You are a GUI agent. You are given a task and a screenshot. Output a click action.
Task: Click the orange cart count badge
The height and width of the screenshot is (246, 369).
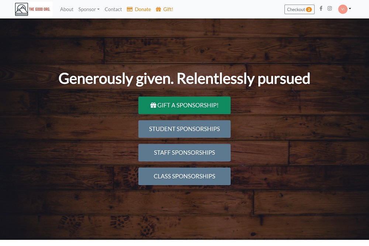[x=309, y=10]
